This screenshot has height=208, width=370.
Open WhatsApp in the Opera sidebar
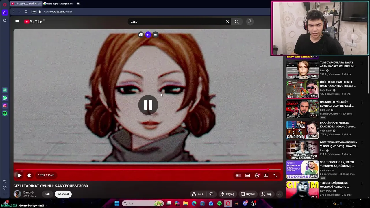pyautogui.click(x=5, y=98)
